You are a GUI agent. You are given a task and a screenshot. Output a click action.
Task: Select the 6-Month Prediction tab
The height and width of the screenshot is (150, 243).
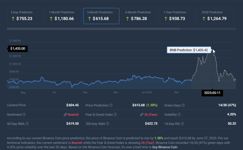click(x=139, y=16)
